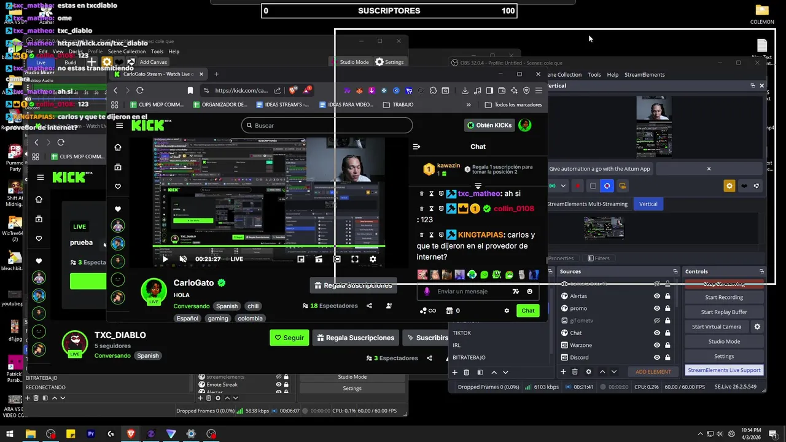The width and height of the screenshot is (786, 442).
Task: Open Help menu in right OBS
Action: [613, 74]
